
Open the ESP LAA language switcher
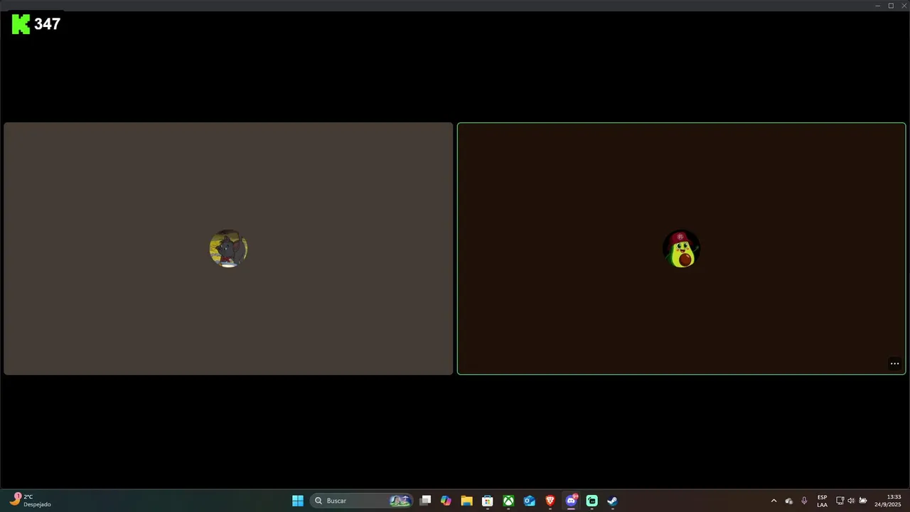click(x=822, y=501)
